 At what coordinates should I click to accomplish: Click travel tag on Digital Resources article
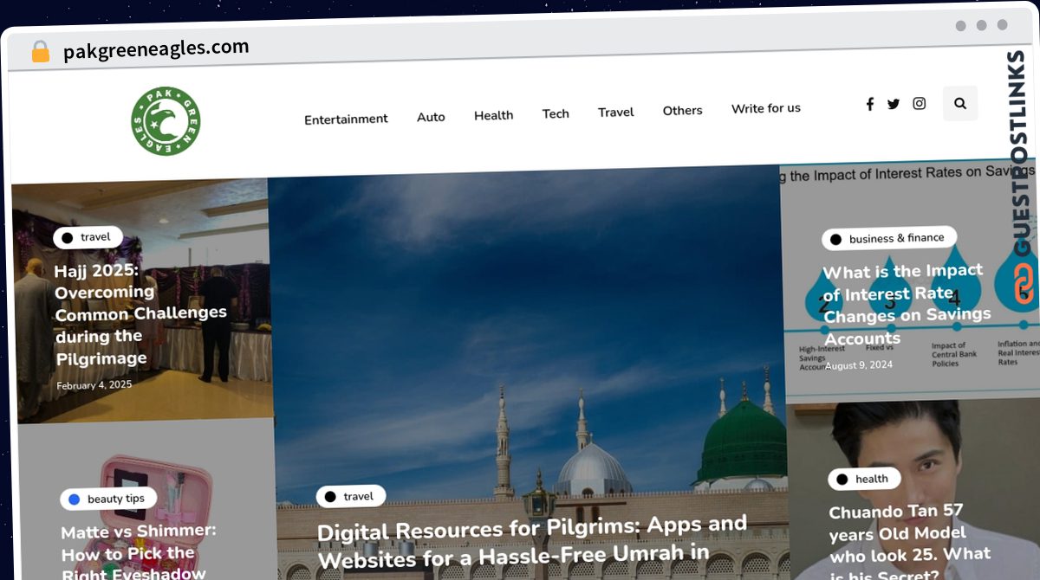(351, 496)
